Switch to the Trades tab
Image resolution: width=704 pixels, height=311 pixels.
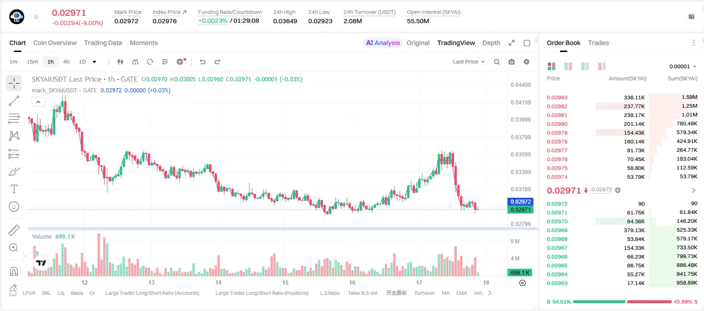[x=599, y=43]
